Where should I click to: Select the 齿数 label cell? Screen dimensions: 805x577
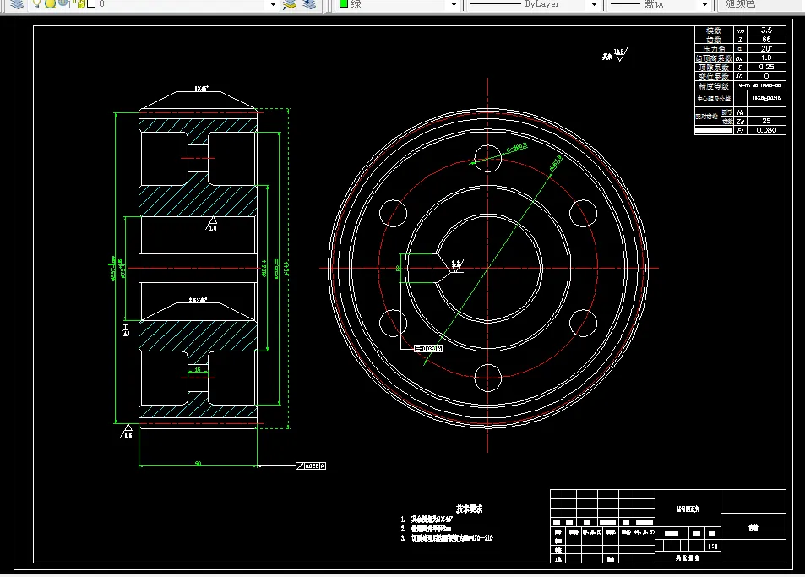tap(714, 40)
